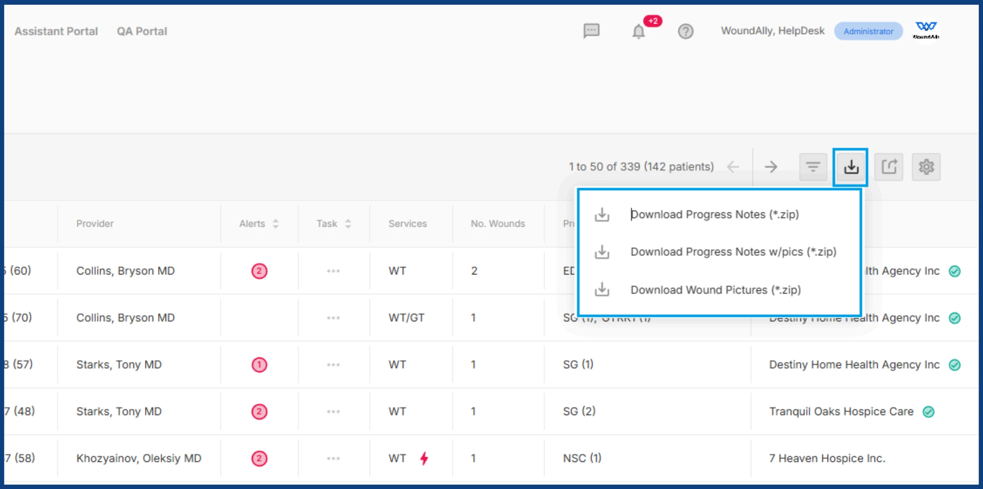Switch to the QA Portal
The width and height of the screenshot is (983, 489).
tap(142, 31)
